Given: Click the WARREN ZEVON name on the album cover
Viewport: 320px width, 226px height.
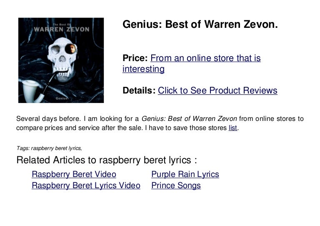Looking at the screenshot, I should coord(61,29).
